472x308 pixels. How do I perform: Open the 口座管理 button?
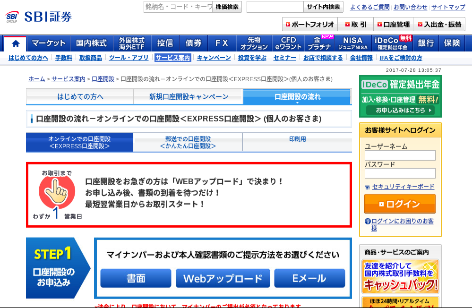coord(394,25)
